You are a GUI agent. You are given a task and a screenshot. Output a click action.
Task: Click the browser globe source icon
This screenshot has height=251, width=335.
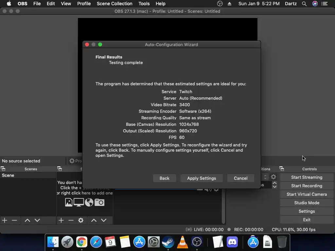89,202
